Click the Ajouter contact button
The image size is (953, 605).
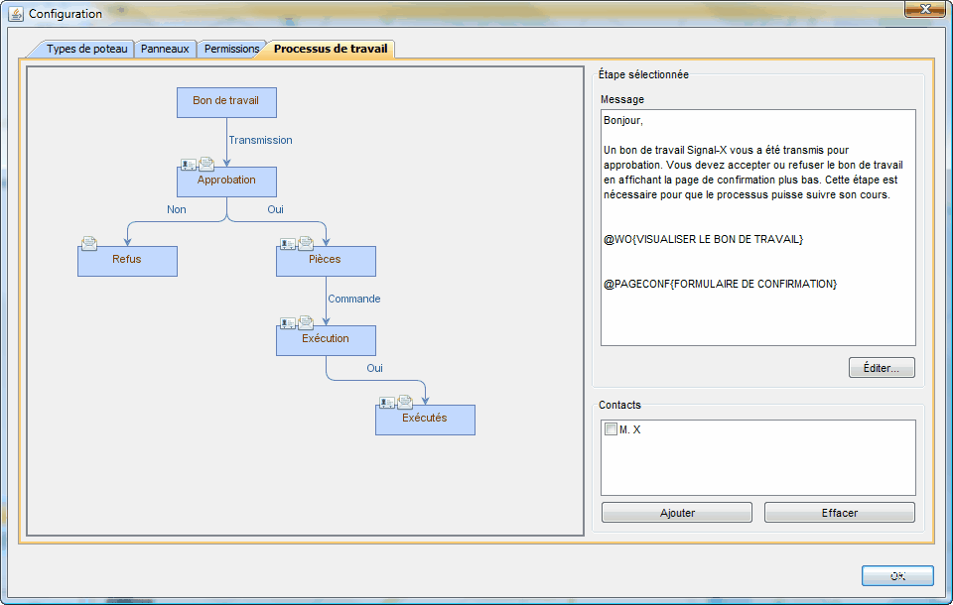click(677, 513)
